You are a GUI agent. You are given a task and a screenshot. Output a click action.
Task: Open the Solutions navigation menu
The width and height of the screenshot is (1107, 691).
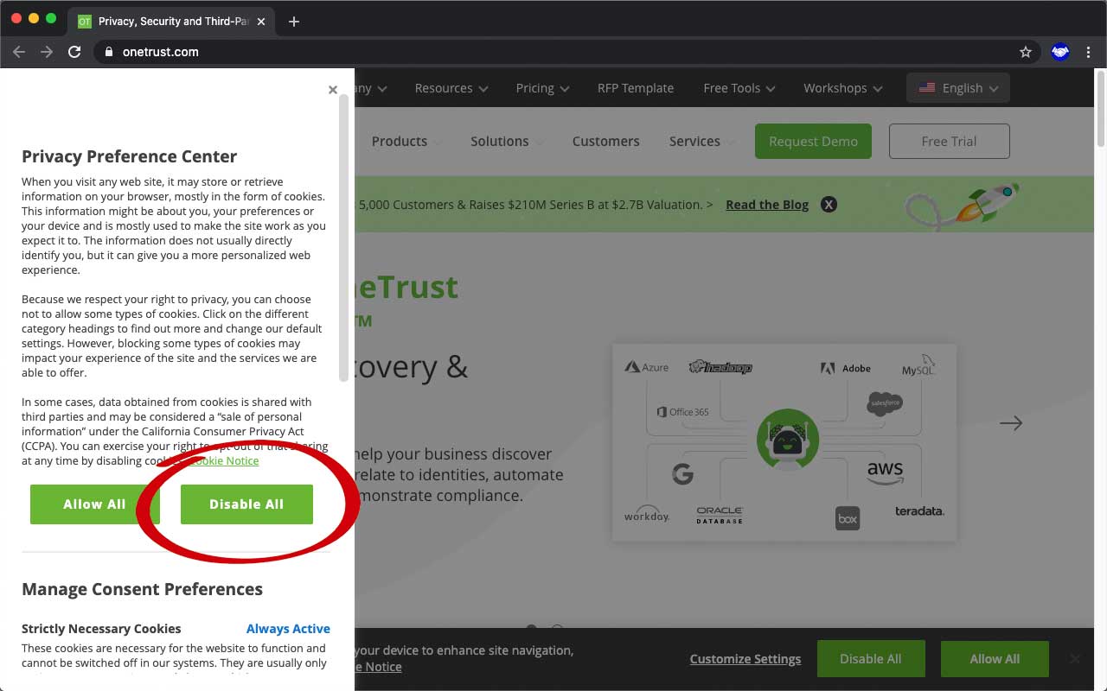pyautogui.click(x=508, y=142)
